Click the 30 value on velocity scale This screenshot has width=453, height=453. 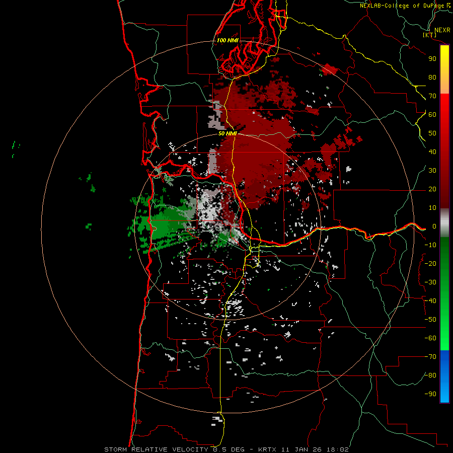[432, 171]
